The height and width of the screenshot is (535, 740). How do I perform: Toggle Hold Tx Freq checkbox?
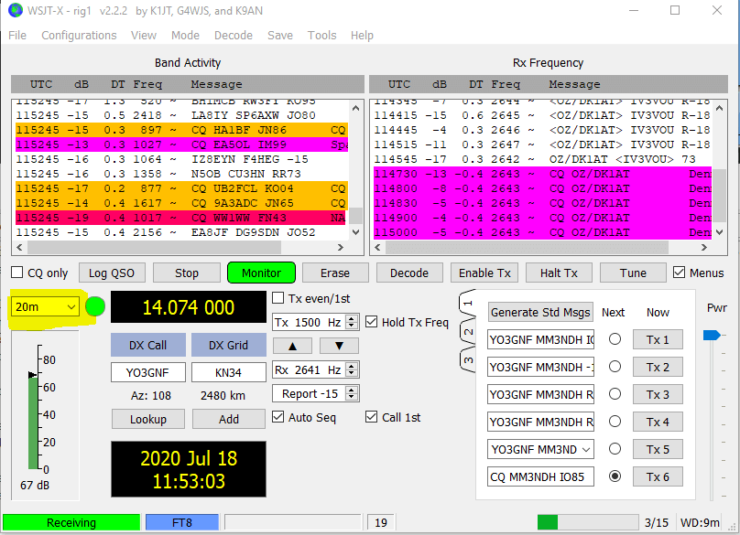click(372, 322)
